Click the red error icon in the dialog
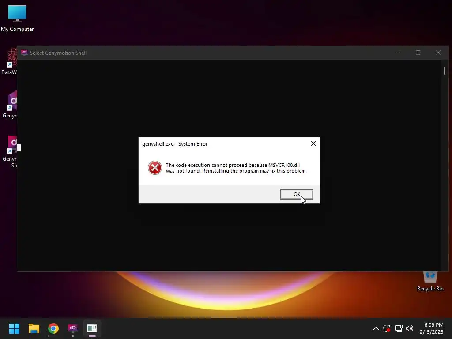Image resolution: width=452 pixels, height=339 pixels. coord(155,168)
